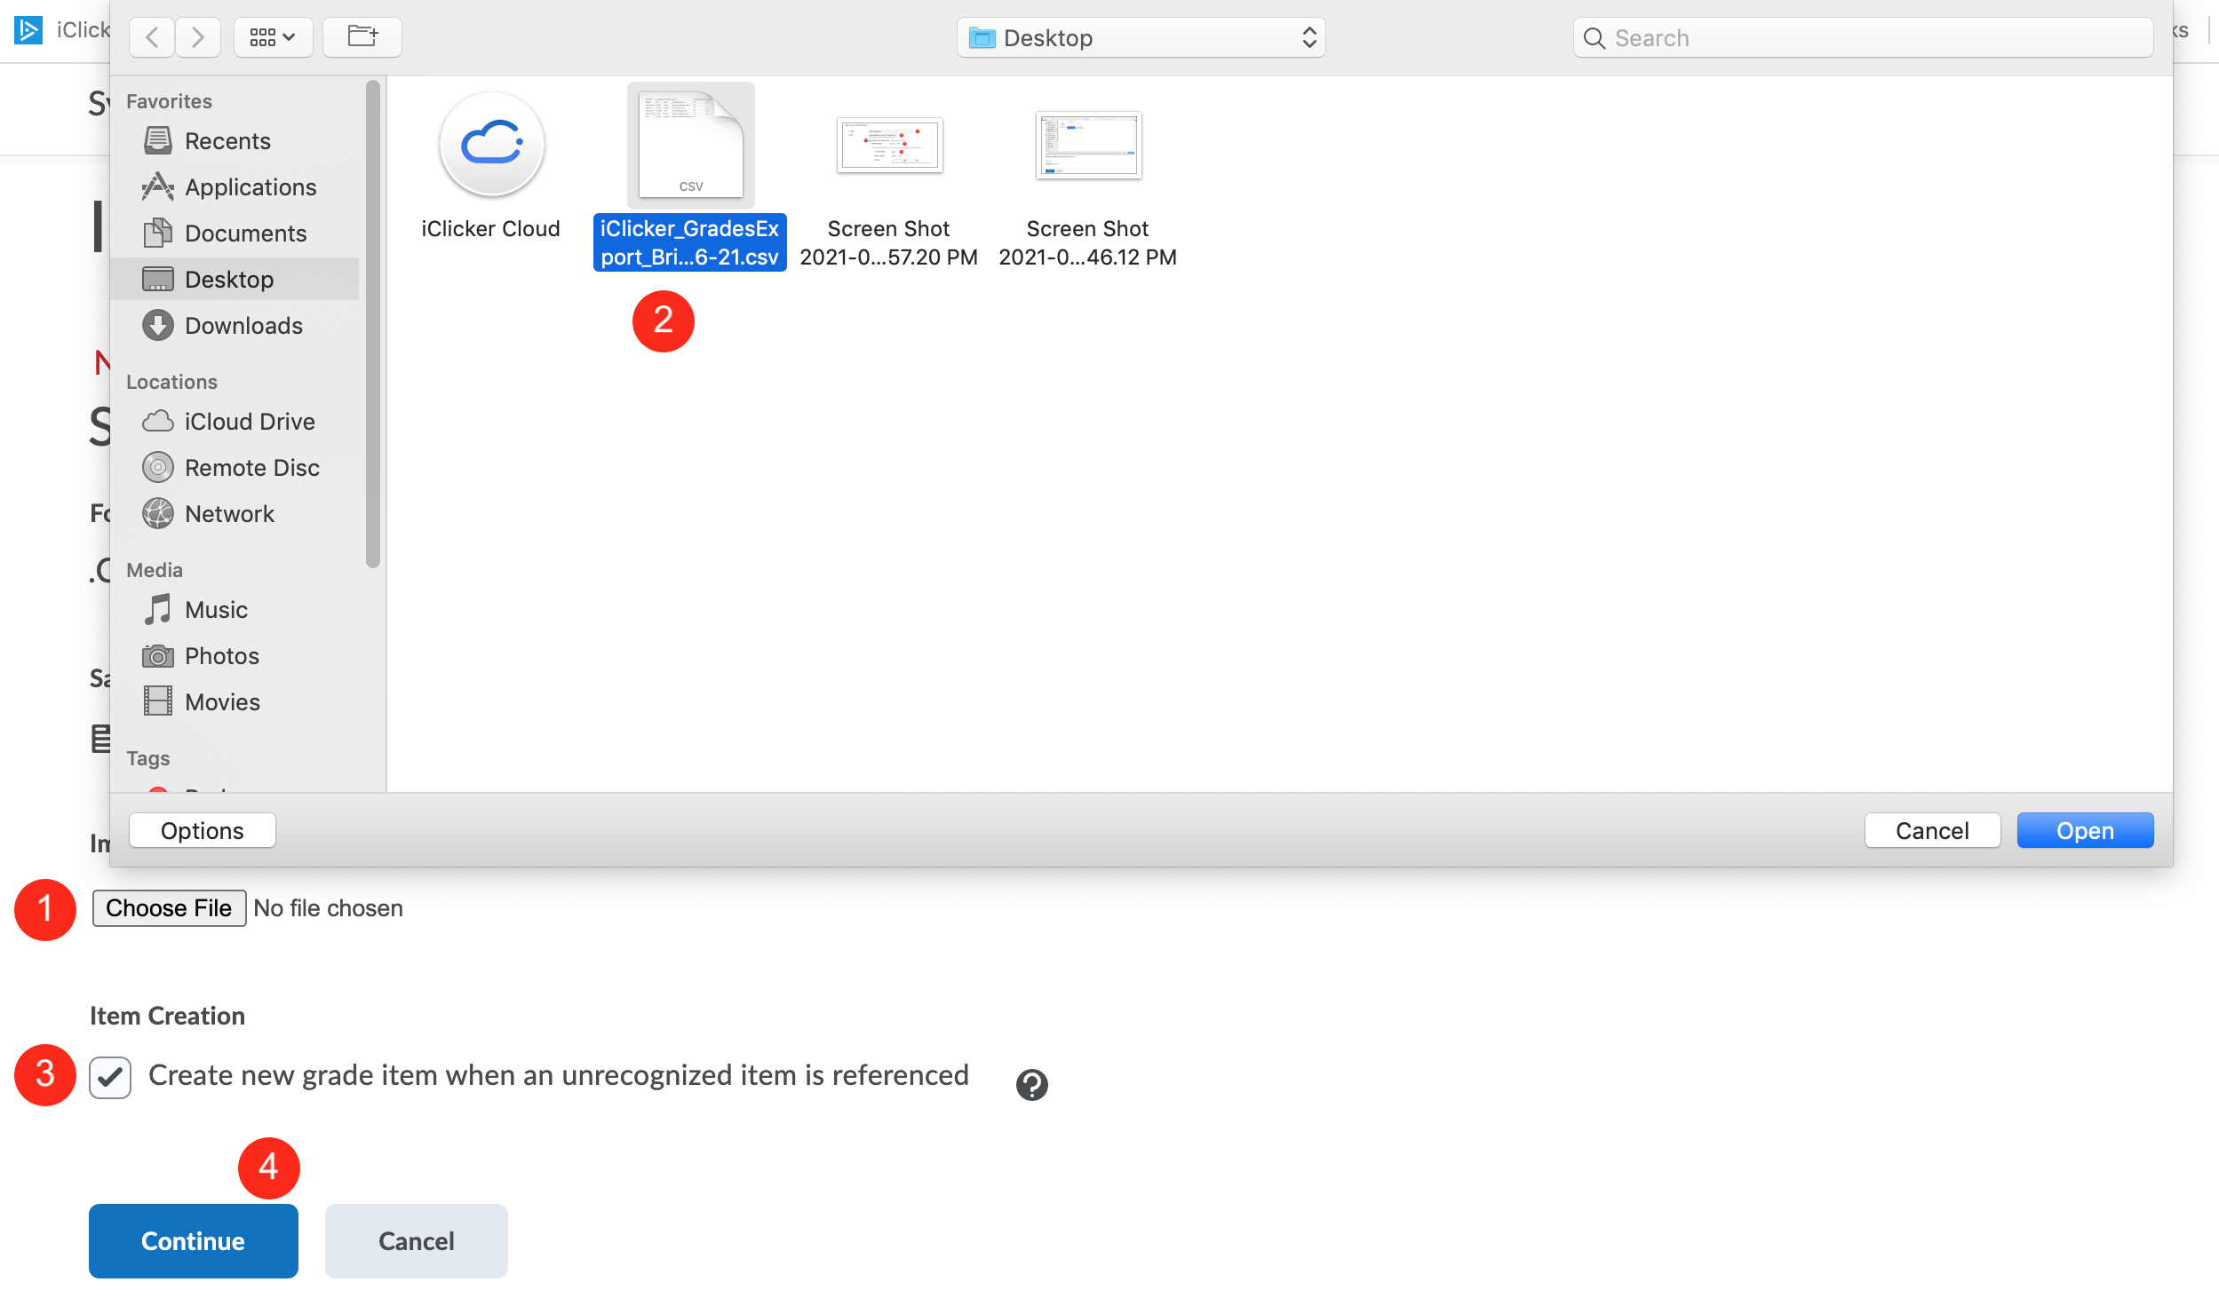Click the Remote Disc icon

(x=158, y=467)
